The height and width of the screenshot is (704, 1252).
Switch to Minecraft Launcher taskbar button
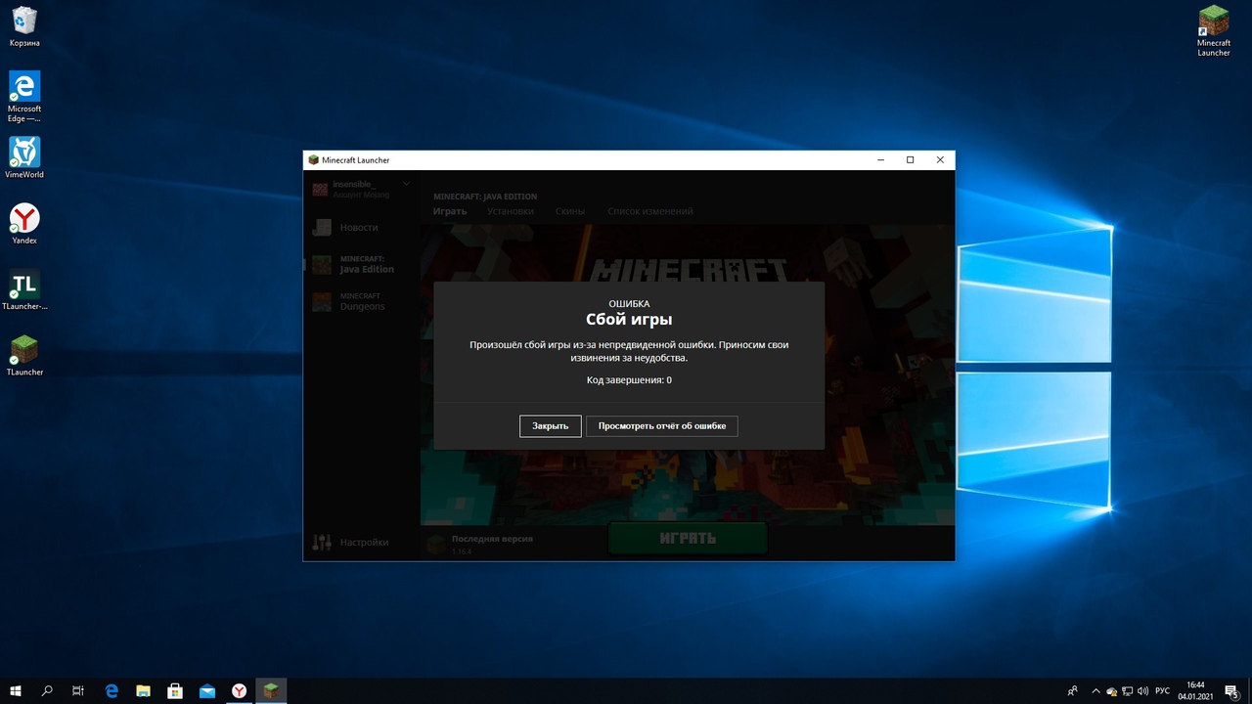pyautogui.click(x=271, y=690)
